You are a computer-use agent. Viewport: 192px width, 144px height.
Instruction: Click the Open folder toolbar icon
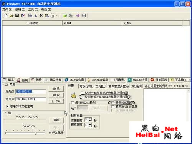tap(12, 15)
